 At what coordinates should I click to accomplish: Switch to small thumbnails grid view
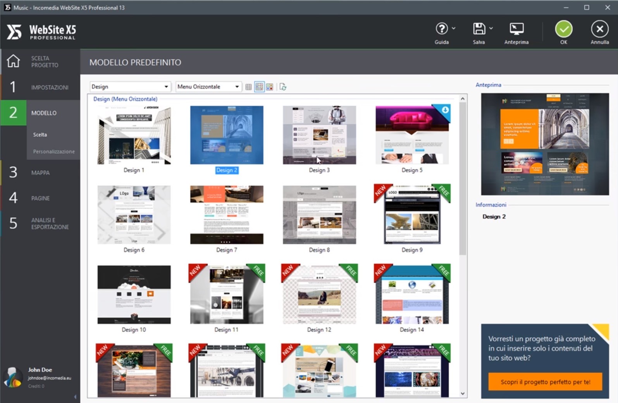(249, 87)
